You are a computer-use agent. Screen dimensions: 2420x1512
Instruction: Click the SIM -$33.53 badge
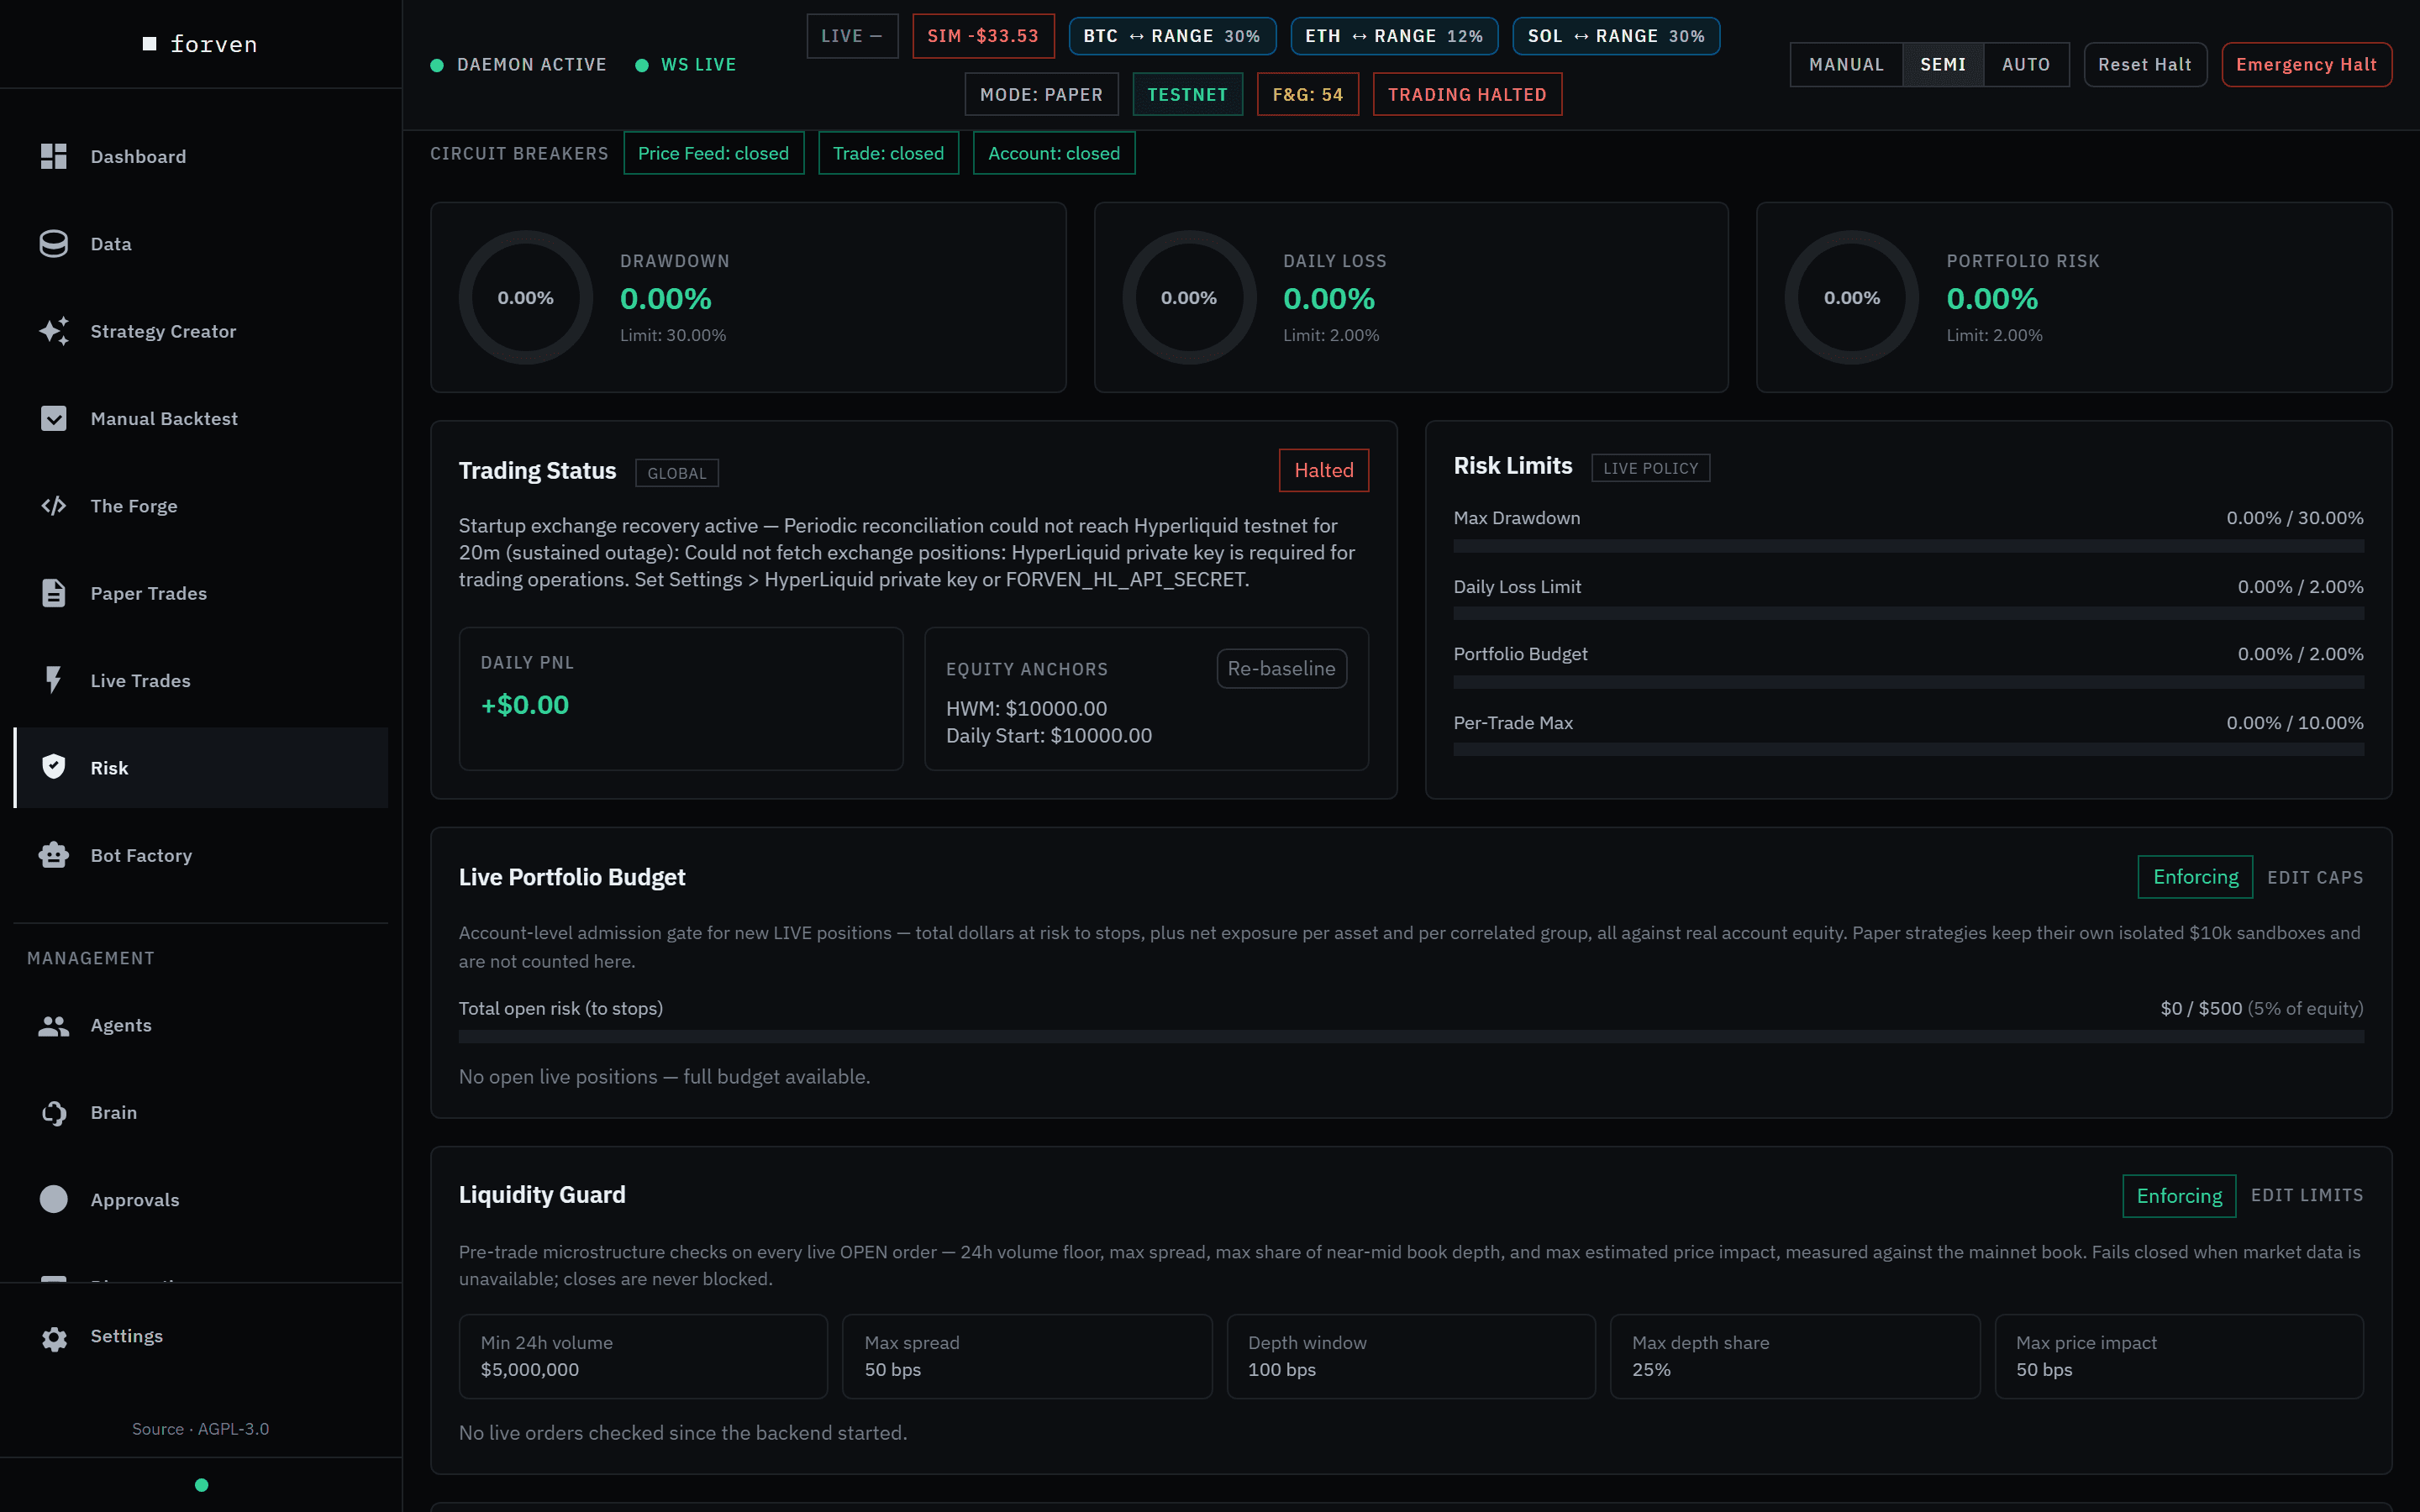click(983, 36)
